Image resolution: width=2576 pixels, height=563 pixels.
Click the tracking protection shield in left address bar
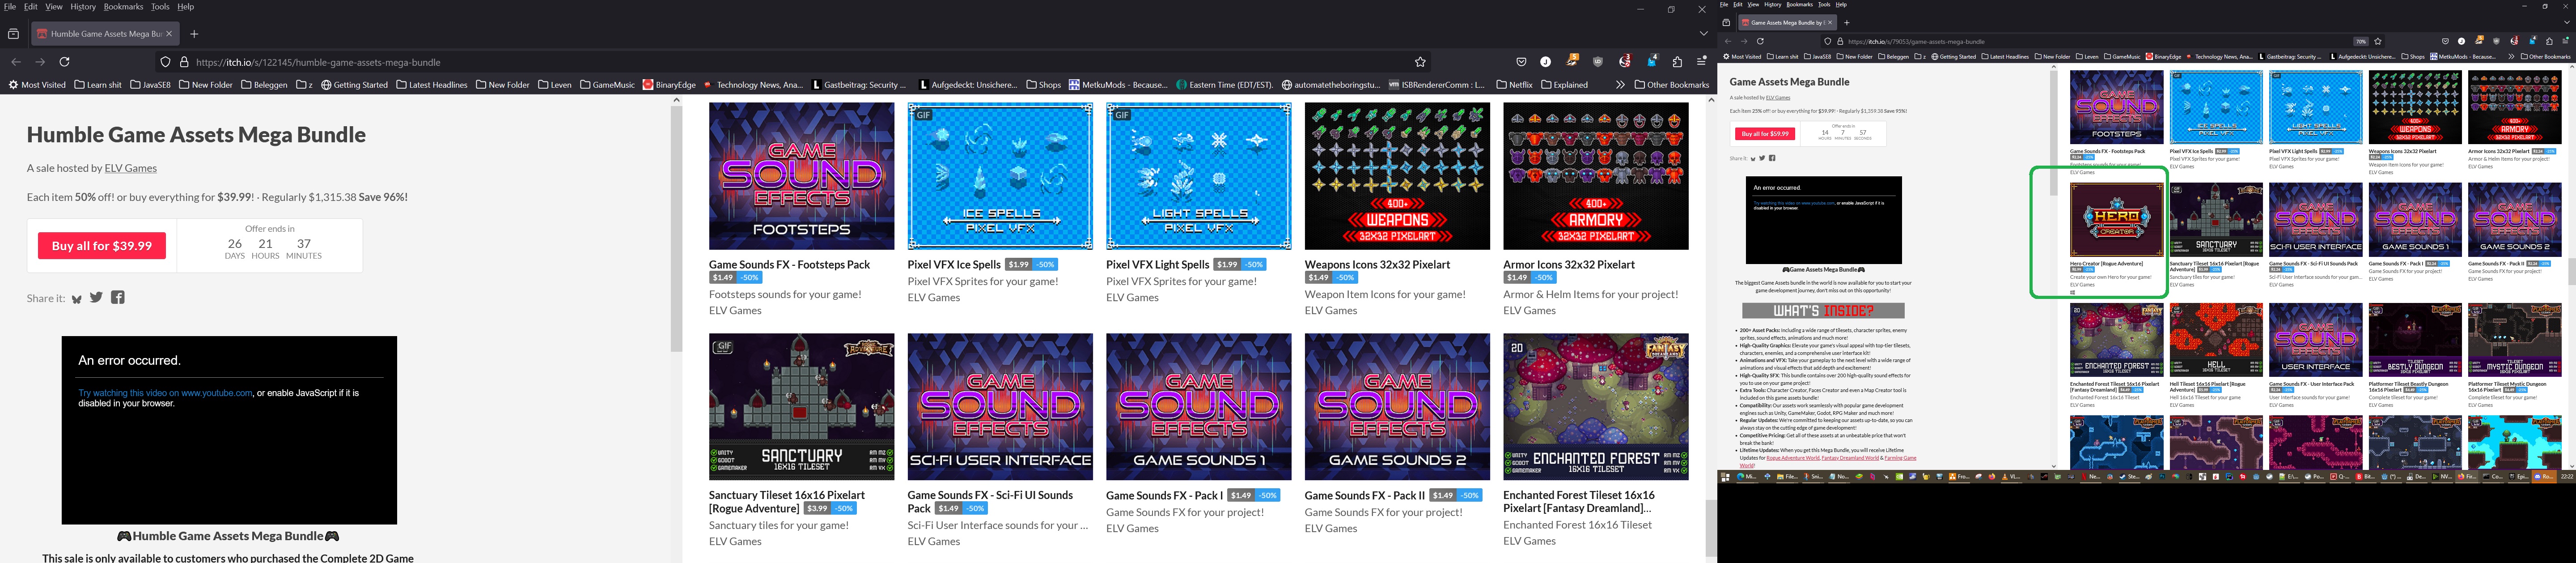pos(166,62)
